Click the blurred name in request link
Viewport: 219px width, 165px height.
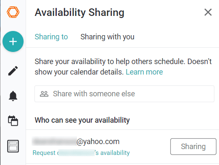pos(77,152)
